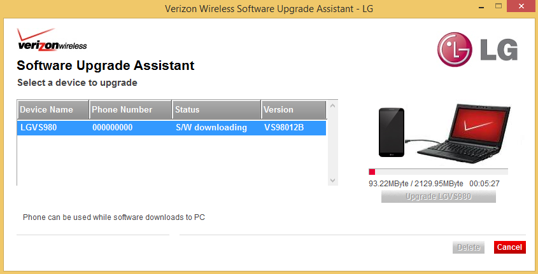This screenshot has height=274, width=538.
Task: Click the Verizon Wireless logo
Action: click(x=52, y=41)
